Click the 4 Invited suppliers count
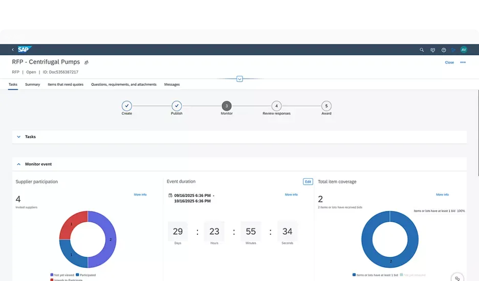This screenshot has height=281, width=479. [18, 199]
